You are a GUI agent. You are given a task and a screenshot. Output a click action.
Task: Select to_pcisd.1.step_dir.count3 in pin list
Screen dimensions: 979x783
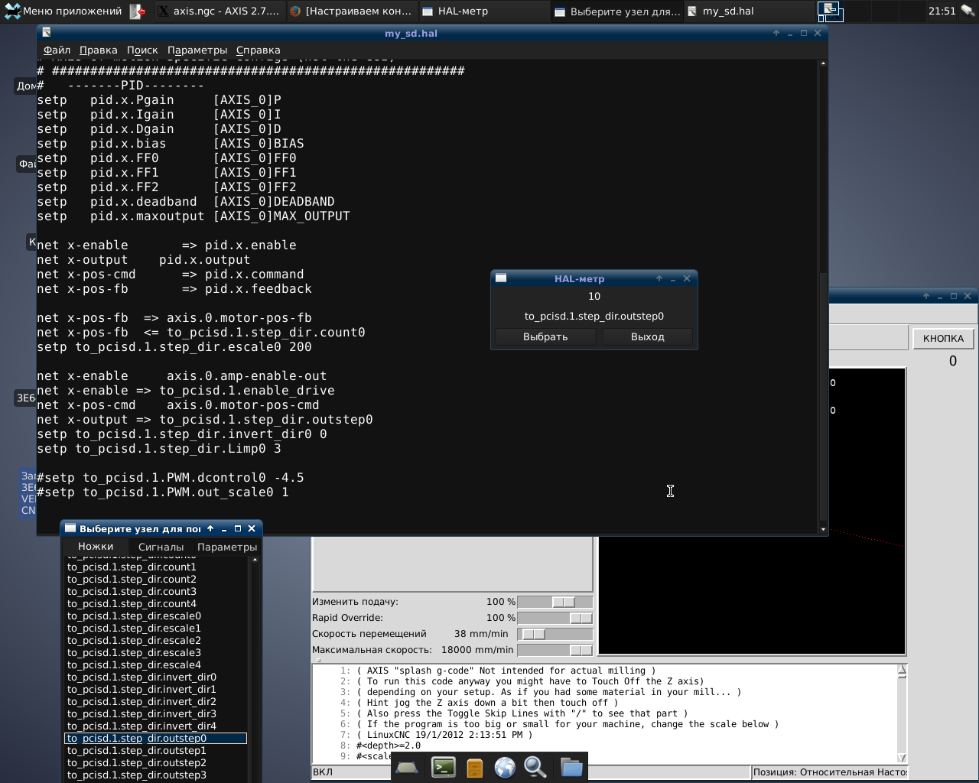click(x=156, y=591)
